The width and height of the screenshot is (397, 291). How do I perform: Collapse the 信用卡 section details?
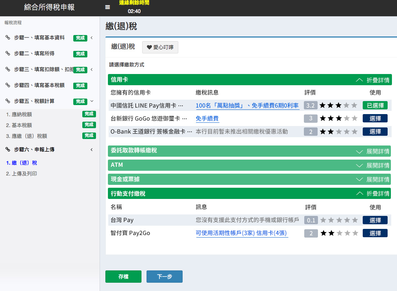pyautogui.click(x=373, y=80)
